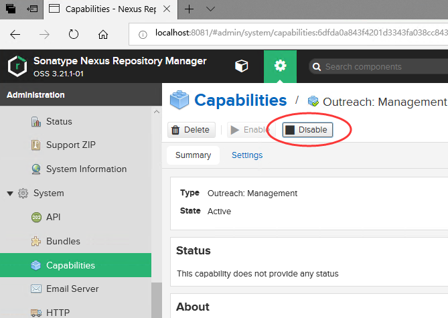Click the Capabilities breadcrumb heading
Screen dimensions: 448x318
[240, 100]
